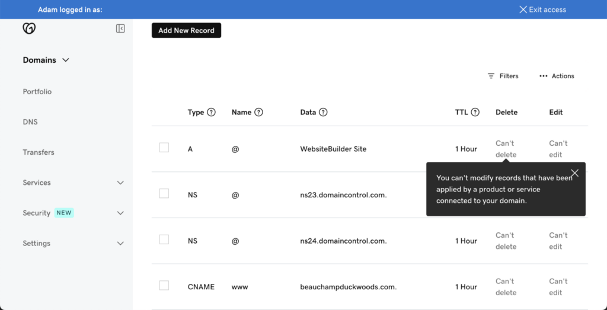This screenshot has width=607, height=310.
Task: Click the 1 Hour TTL of CNAME record
Action: pyautogui.click(x=466, y=287)
